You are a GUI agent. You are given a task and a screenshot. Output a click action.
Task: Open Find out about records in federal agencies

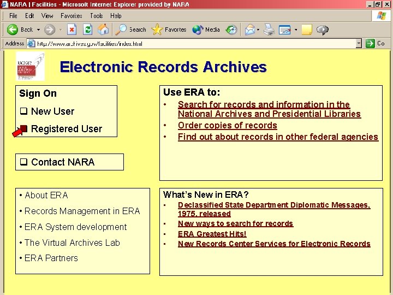tap(278, 137)
